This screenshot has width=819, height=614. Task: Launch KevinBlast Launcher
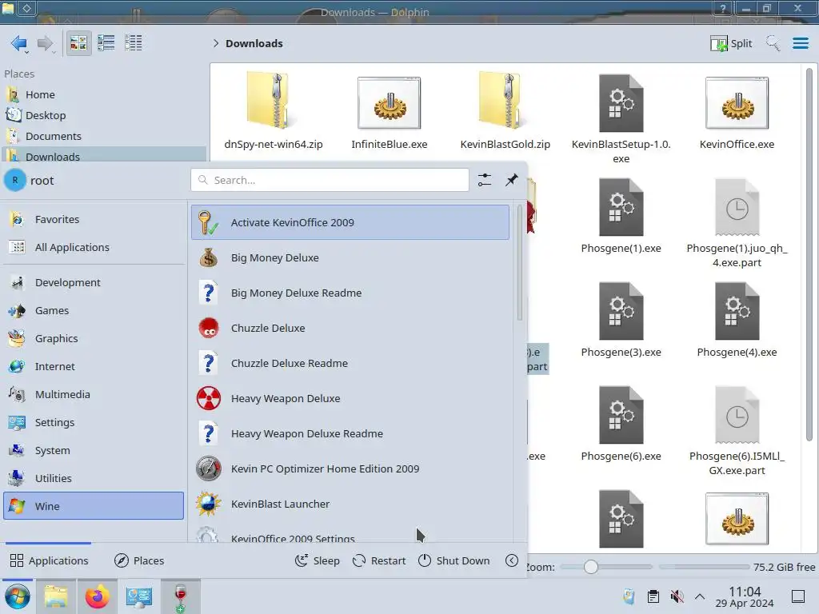coord(350,504)
